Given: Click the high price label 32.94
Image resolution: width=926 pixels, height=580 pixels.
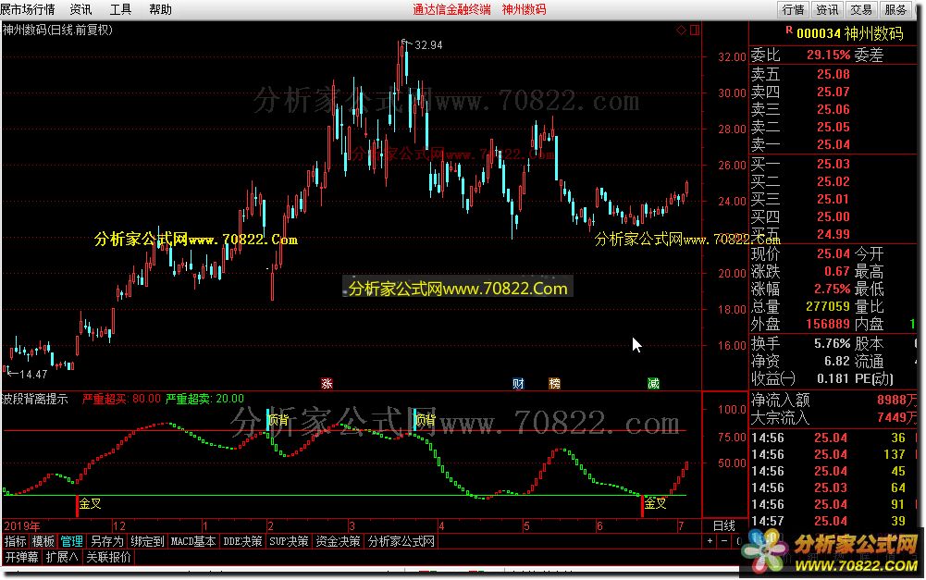Looking at the screenshot, I should tap(428, 45).
